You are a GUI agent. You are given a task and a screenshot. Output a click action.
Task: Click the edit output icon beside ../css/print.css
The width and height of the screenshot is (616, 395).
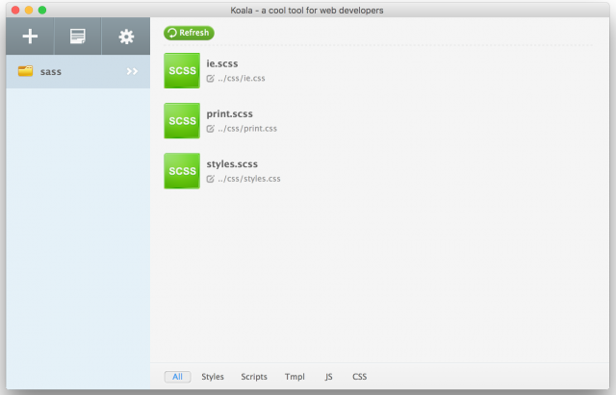tap(211, 128)
